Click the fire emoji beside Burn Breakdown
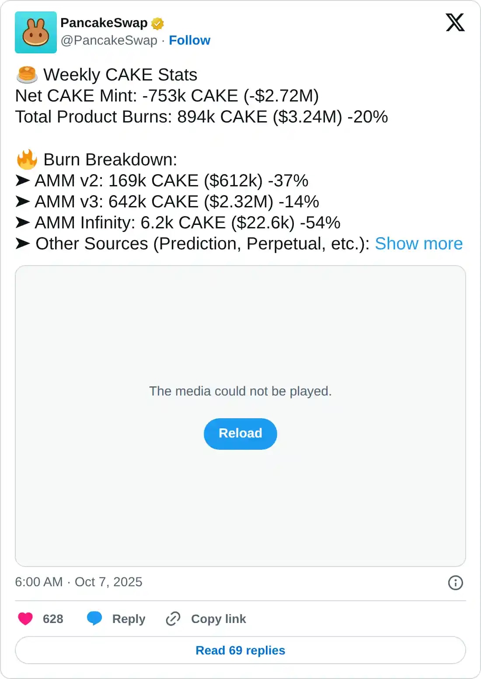This screenshot has height=679, width=481. pyautogui.click(x=27, y=160)
